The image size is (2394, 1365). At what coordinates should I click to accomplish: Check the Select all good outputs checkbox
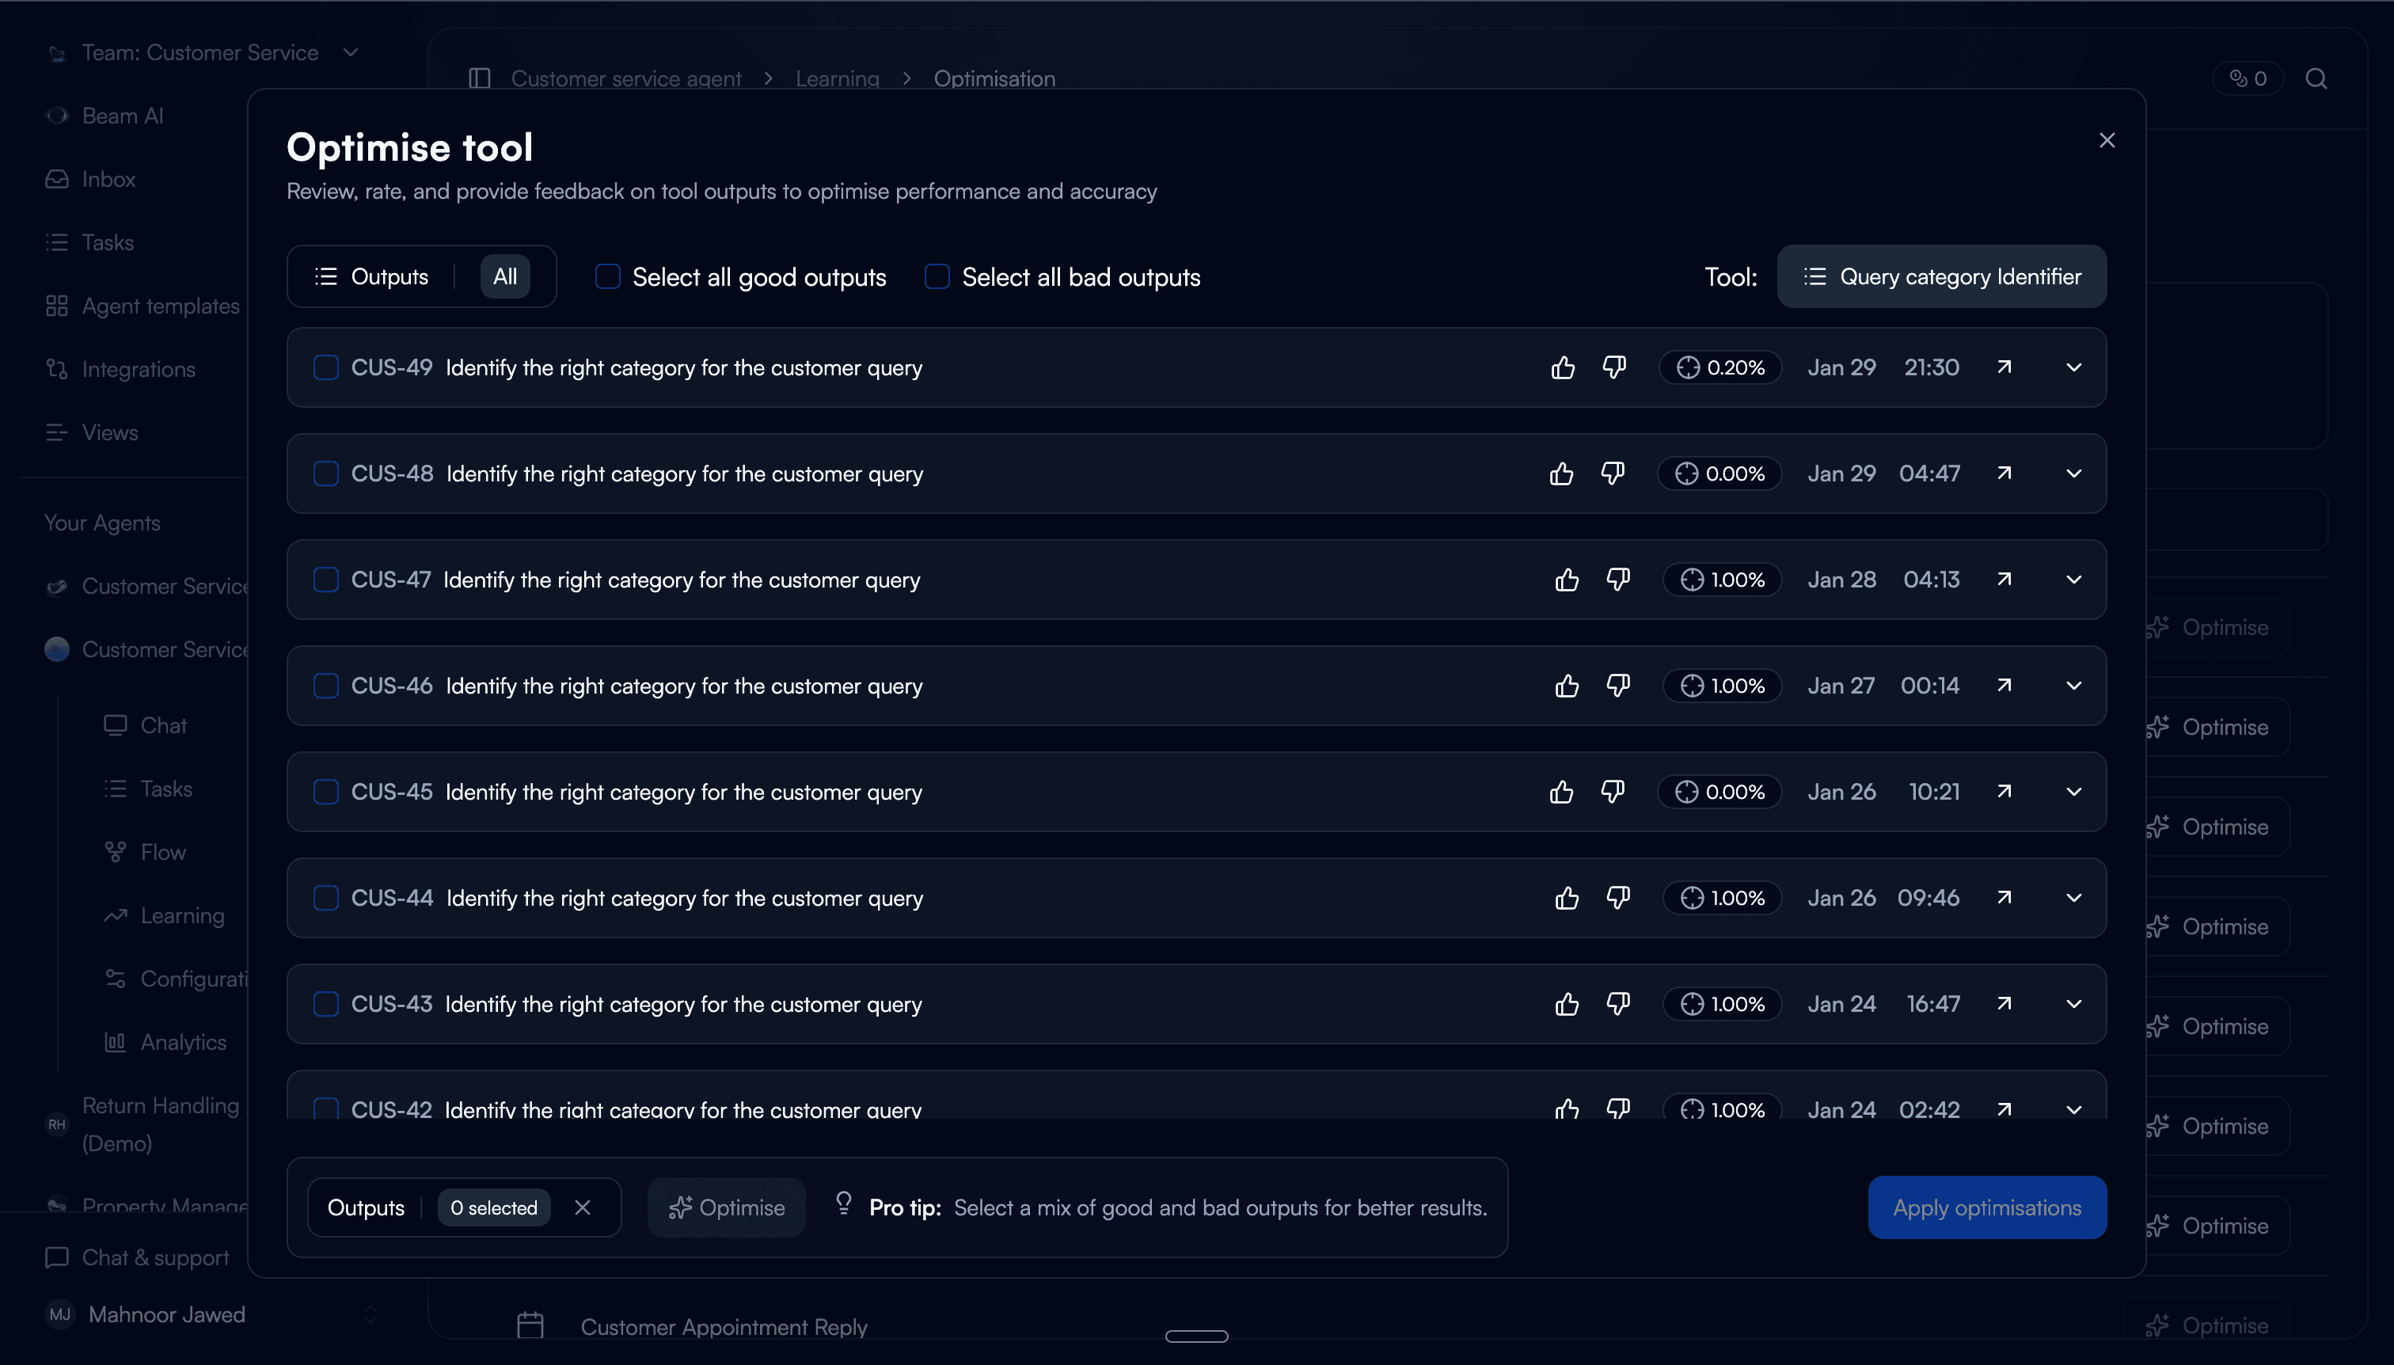(x=607, y=276)
